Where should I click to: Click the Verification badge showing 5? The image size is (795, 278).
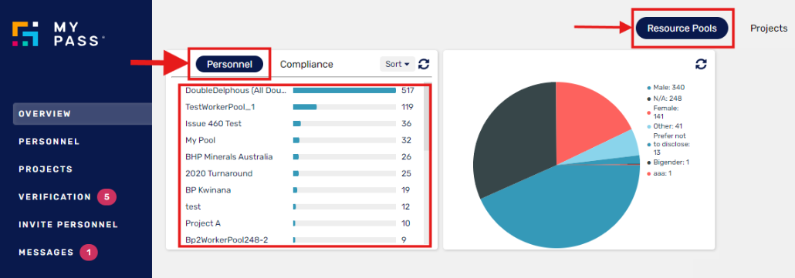pos(107,196)
